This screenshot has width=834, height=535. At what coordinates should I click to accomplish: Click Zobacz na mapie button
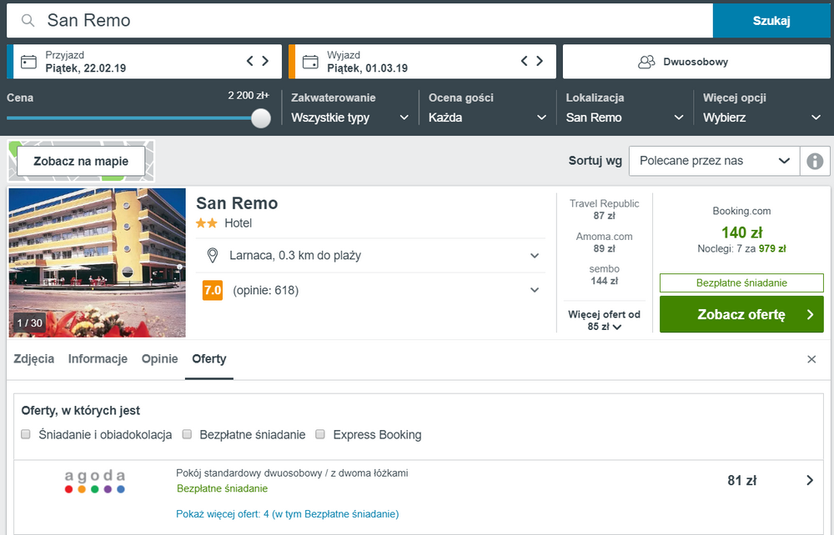pos(81,161)
